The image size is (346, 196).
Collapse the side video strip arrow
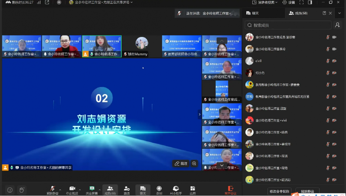point(200,114)
